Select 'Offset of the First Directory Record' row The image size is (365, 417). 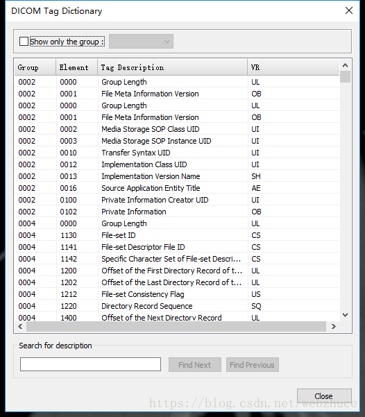[x=177, y=271]
